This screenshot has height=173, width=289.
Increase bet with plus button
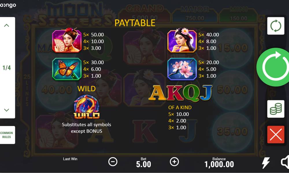174,162
